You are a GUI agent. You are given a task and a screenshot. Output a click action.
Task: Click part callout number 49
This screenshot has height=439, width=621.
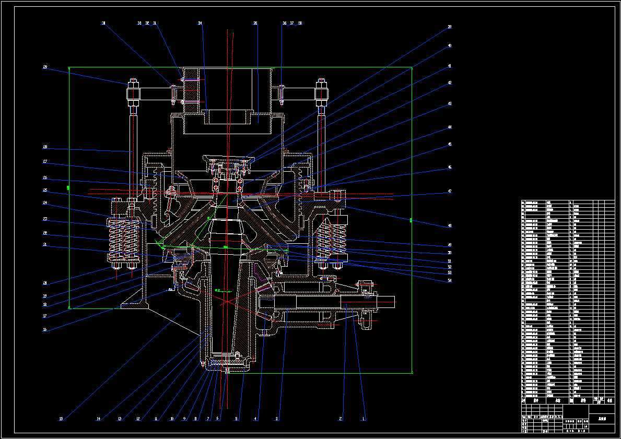pos(450,245)
